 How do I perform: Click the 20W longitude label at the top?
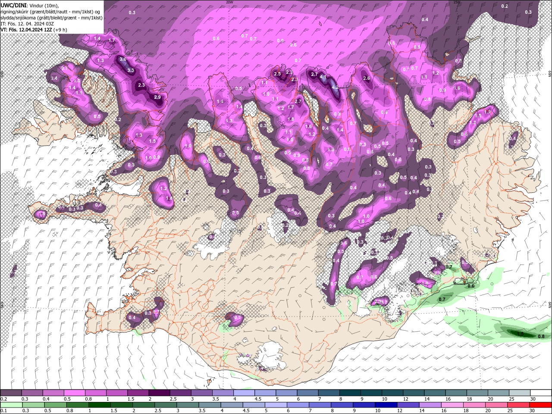229,2
